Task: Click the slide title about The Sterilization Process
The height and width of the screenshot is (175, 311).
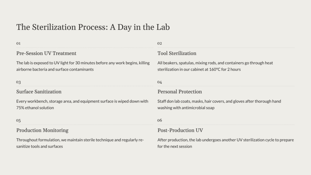Action: coord(93,27)
